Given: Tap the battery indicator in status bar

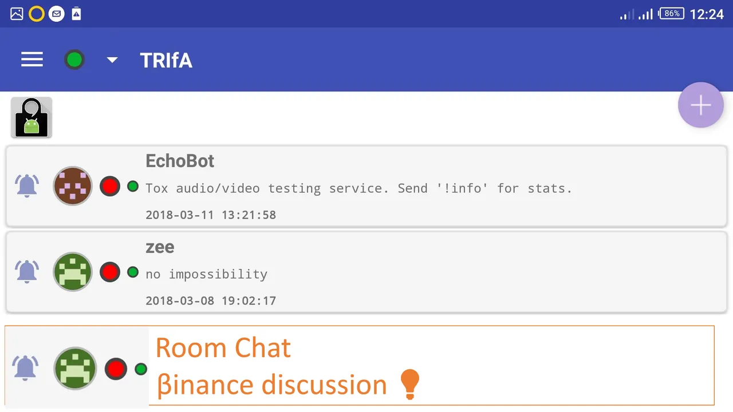Looking at the screenshot, I should [671, 13].
